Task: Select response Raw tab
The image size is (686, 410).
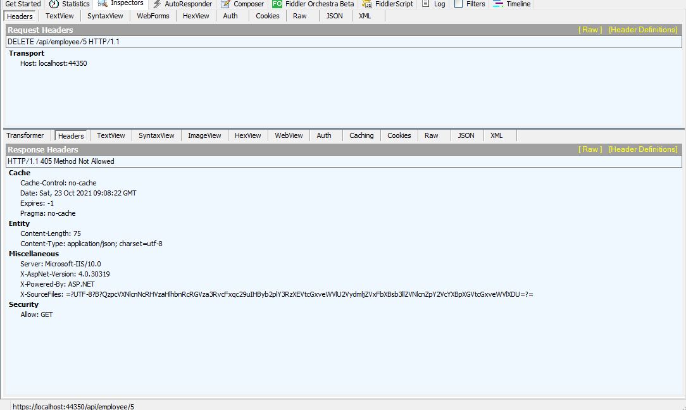Action: 431,135
